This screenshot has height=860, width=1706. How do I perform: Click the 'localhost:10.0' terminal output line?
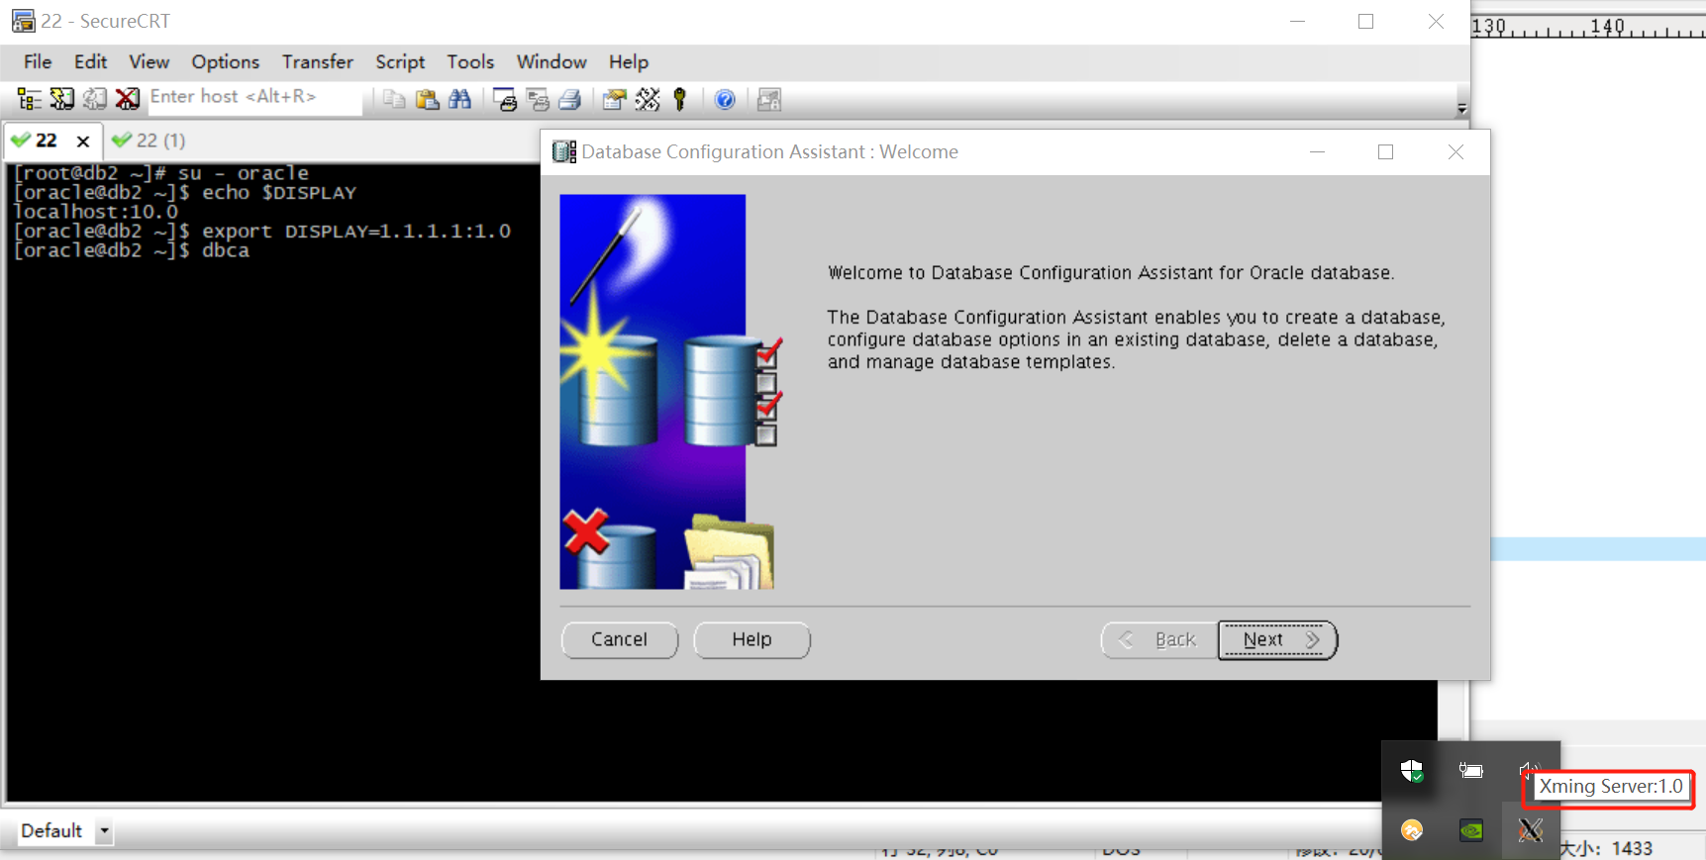point(95,212)
